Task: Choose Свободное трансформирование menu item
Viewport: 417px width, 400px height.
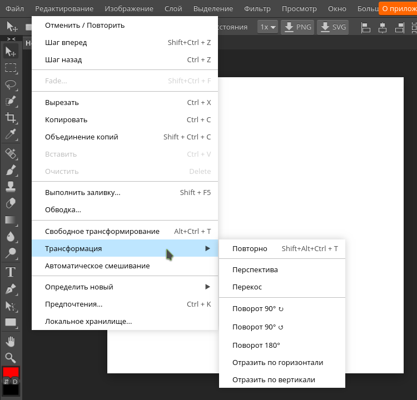Action: click(x=125, y=232)
